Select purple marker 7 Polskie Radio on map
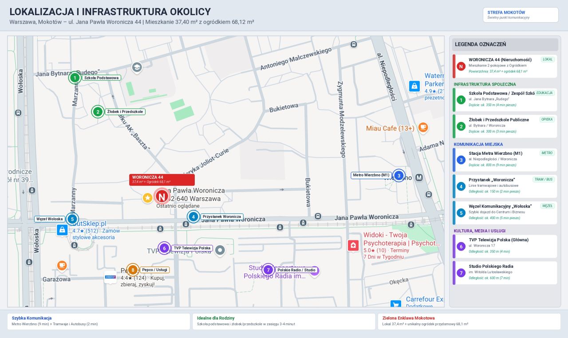Image resolution: width=568 pixels, height=338 pixels. point(268,270)
